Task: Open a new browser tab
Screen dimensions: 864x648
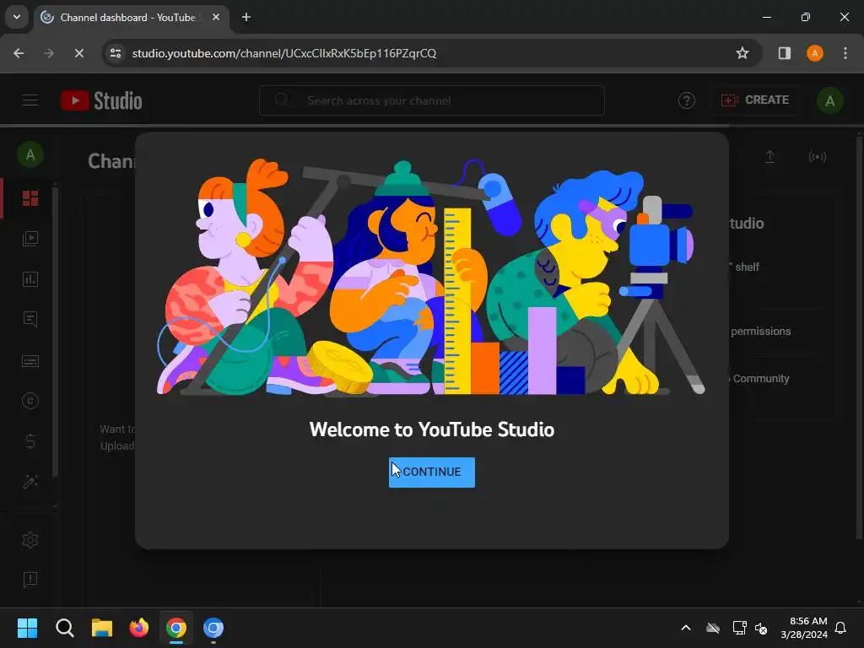Action: [246, 17]
